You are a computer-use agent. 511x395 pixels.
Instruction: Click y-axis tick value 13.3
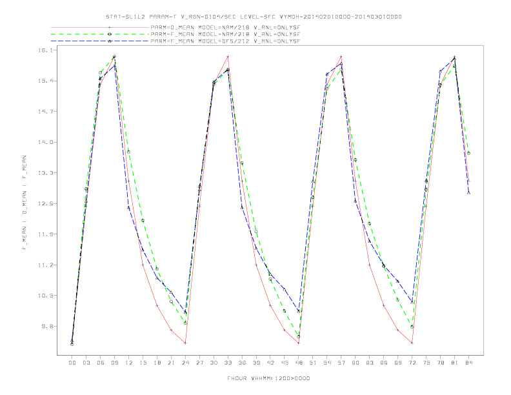point(45,173)
